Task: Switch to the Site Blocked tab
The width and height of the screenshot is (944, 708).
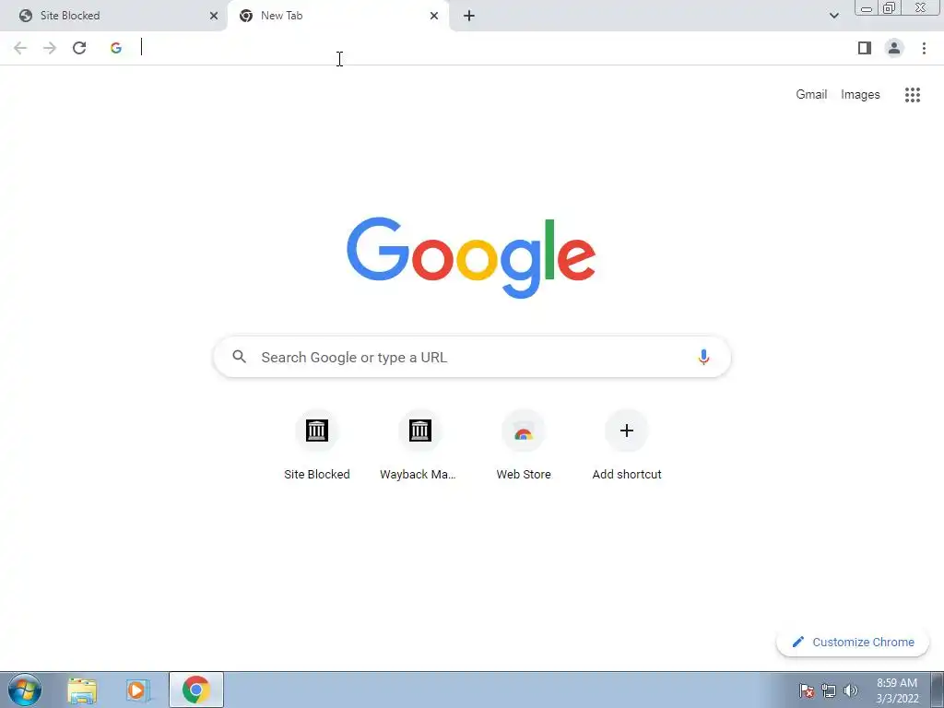Action: [112, 16]
